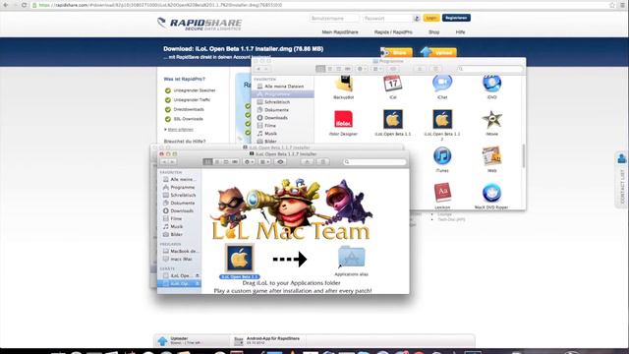The image size is (629, 354).
Task: Go back in the installer Finder window
Action: 164,161
